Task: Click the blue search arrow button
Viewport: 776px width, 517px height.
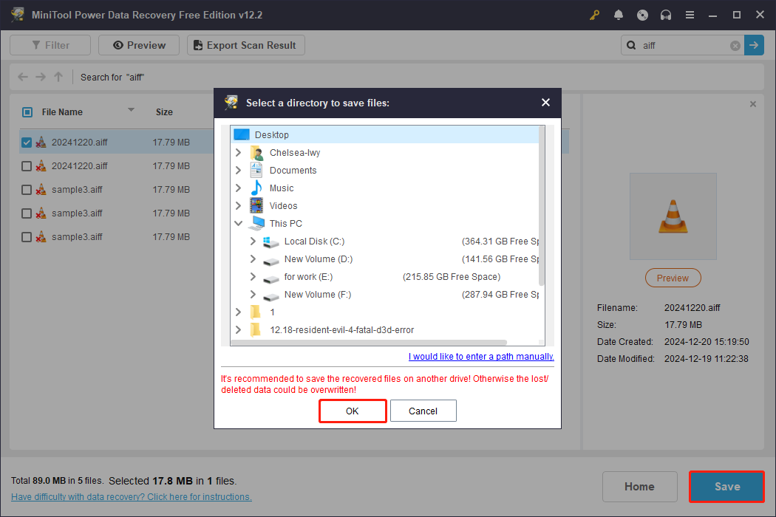Action: 754,45
